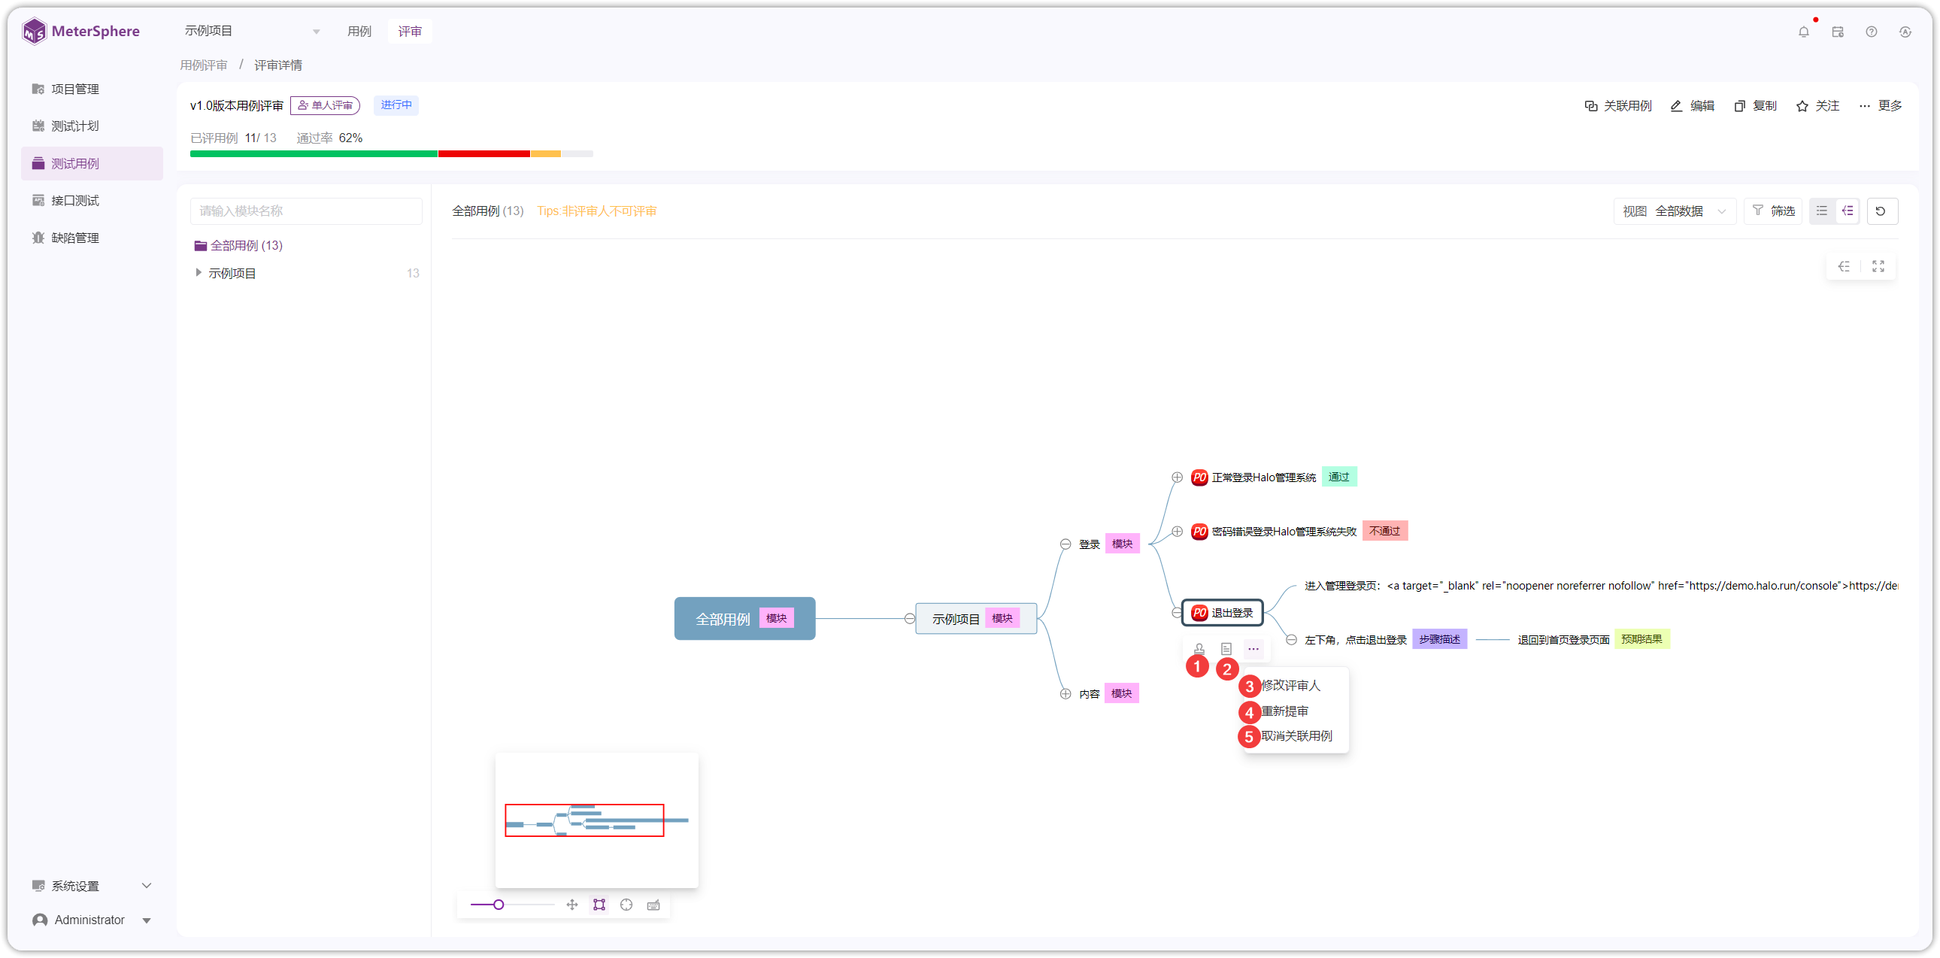Open the case detail icon under 退出登录
This screenshot has height=958, width=1940.
1226,648
